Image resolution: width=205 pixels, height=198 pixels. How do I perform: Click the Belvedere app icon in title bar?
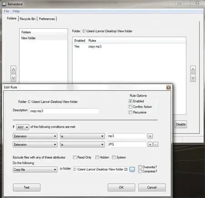click(x=4, y=4)
